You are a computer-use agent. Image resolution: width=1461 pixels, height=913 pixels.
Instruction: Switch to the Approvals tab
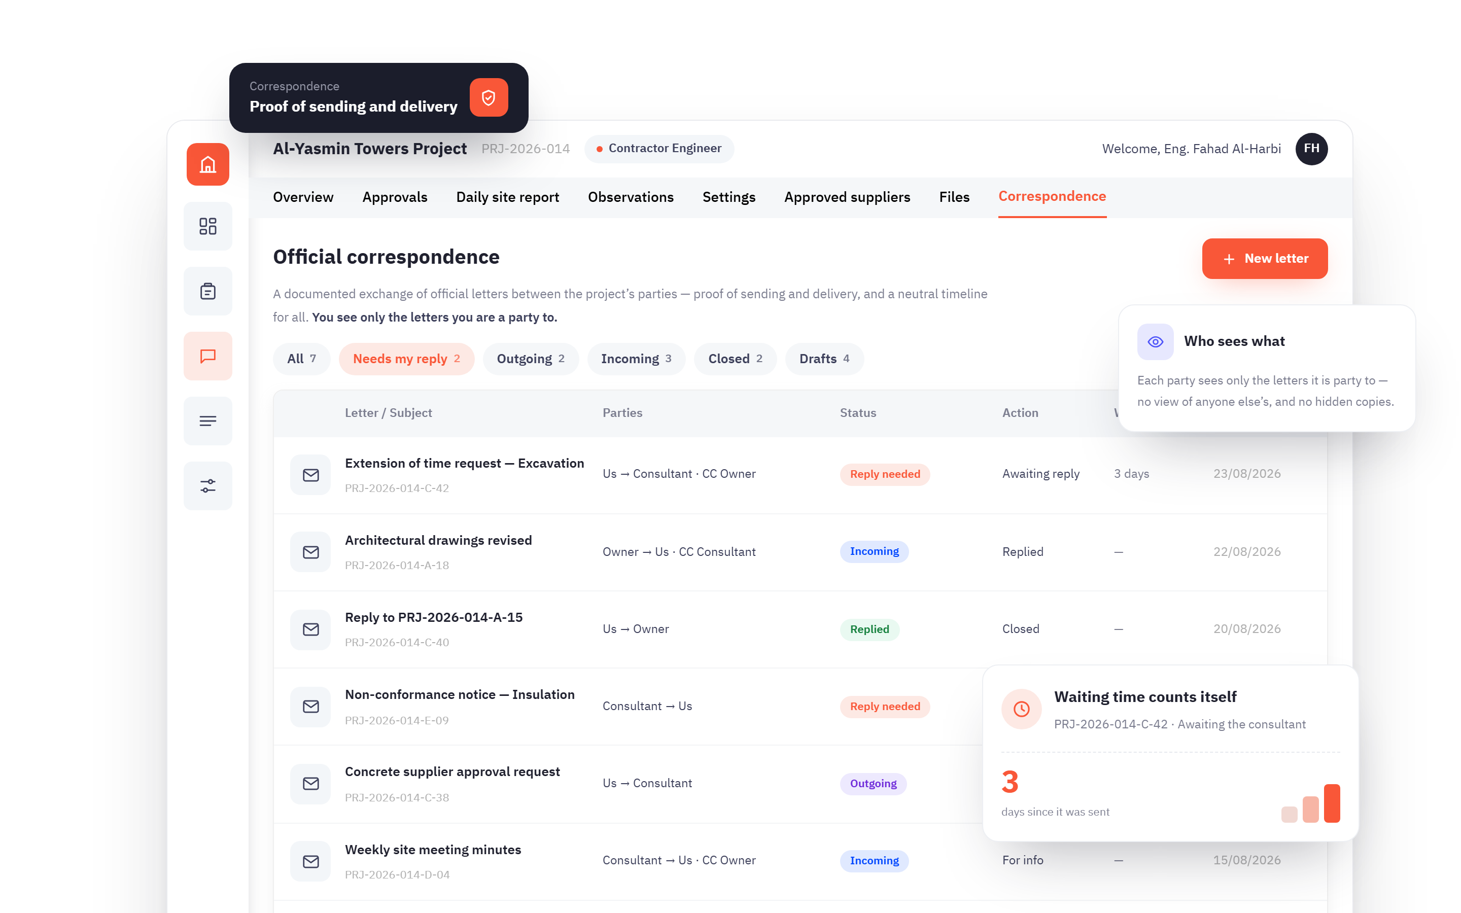coord(395,197)
